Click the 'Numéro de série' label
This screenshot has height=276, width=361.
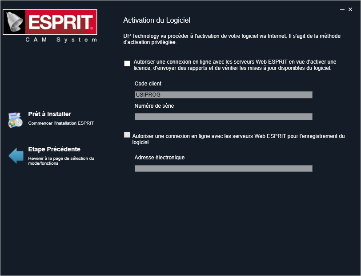click(x=154, y=106)
